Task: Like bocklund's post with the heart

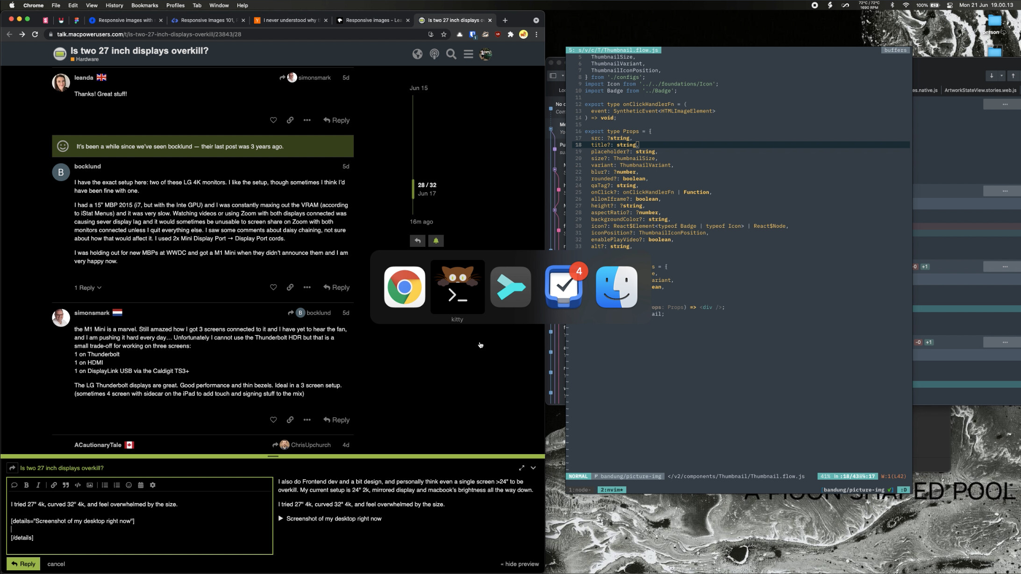Action: coord(273,287)
